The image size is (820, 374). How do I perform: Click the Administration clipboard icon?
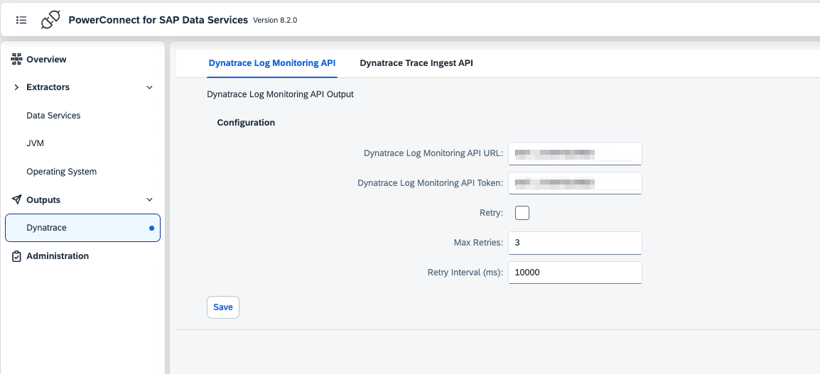[17, 256]
